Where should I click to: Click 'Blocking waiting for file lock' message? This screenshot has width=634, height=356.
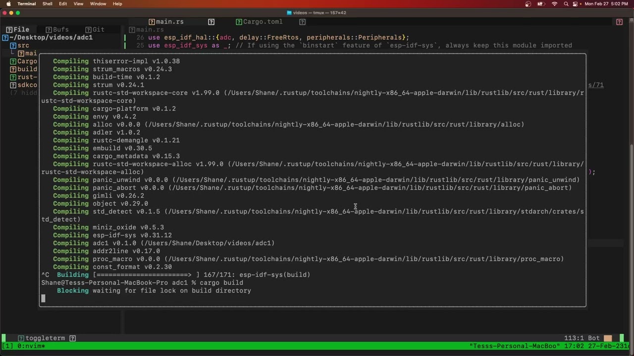click(154, 291)
